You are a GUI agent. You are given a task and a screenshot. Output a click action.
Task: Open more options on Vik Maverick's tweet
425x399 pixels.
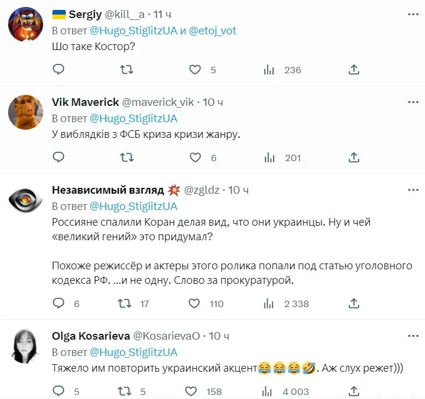(413, 102)
